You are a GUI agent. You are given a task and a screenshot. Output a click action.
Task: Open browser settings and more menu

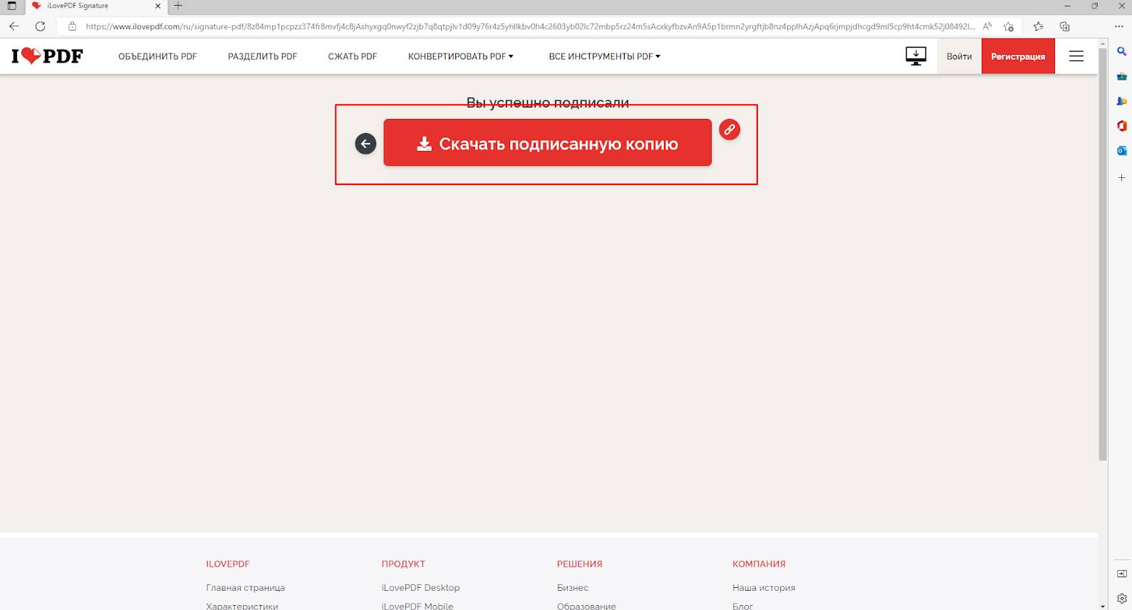pyautogui.click(x=1118, y=26)
